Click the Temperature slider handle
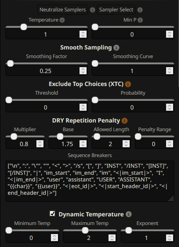This screenshot has height=247, width=179. pyautogui.click(x=24, y=27)
